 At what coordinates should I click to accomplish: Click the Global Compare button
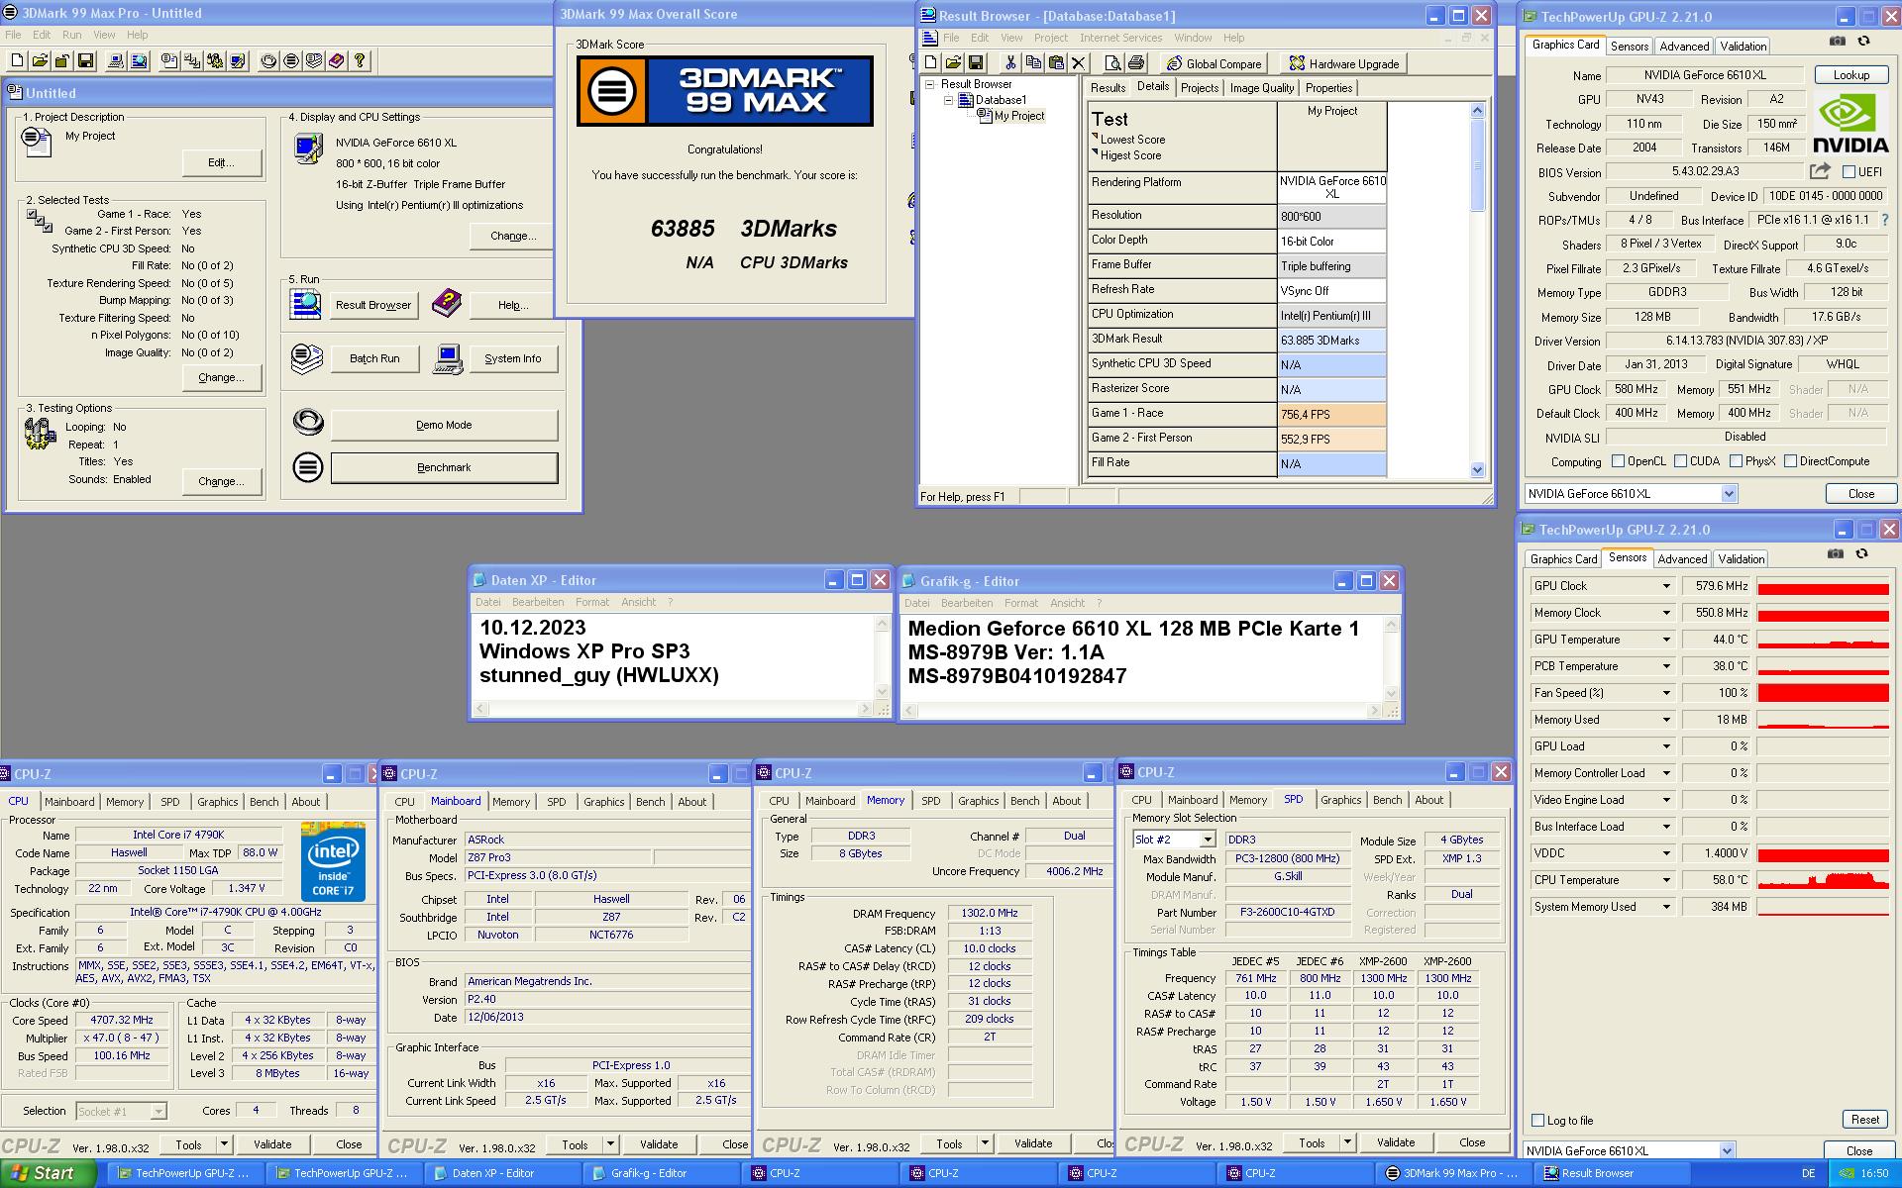click(x=1215, y=63)
